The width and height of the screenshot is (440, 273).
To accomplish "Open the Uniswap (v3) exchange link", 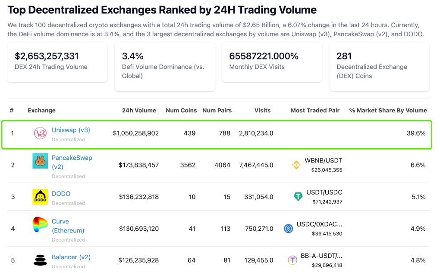I will (71, 130).
